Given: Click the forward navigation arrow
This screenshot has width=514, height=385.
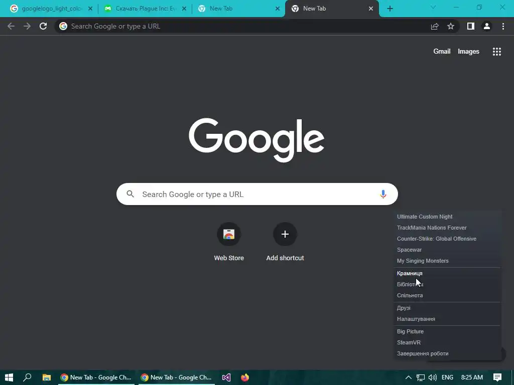Looking at the screenshot, I should (x=27, y=26).
